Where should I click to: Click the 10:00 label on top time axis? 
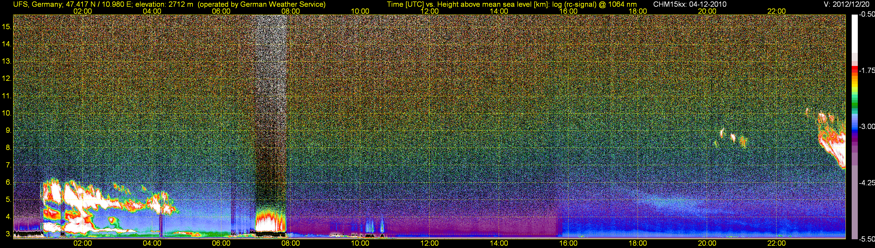pos(360,11)
